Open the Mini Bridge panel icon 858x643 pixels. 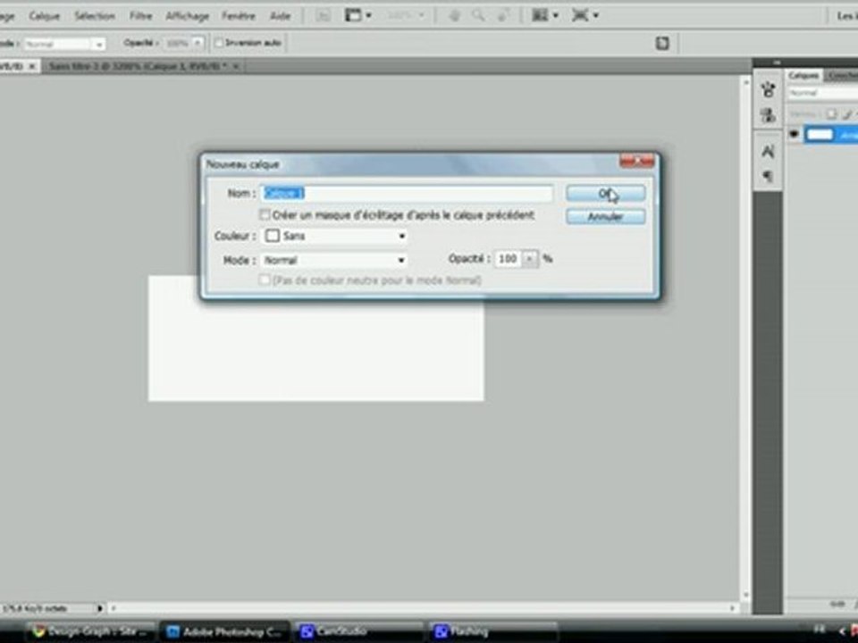[768, 89]
